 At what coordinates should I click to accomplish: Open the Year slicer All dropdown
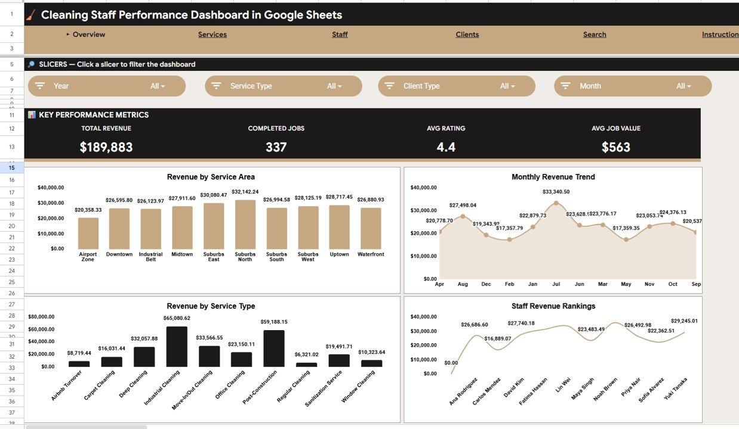pyautogui.click(x=158, y=86)
